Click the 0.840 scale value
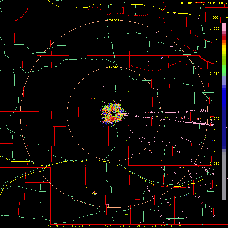 click(215, 62)
